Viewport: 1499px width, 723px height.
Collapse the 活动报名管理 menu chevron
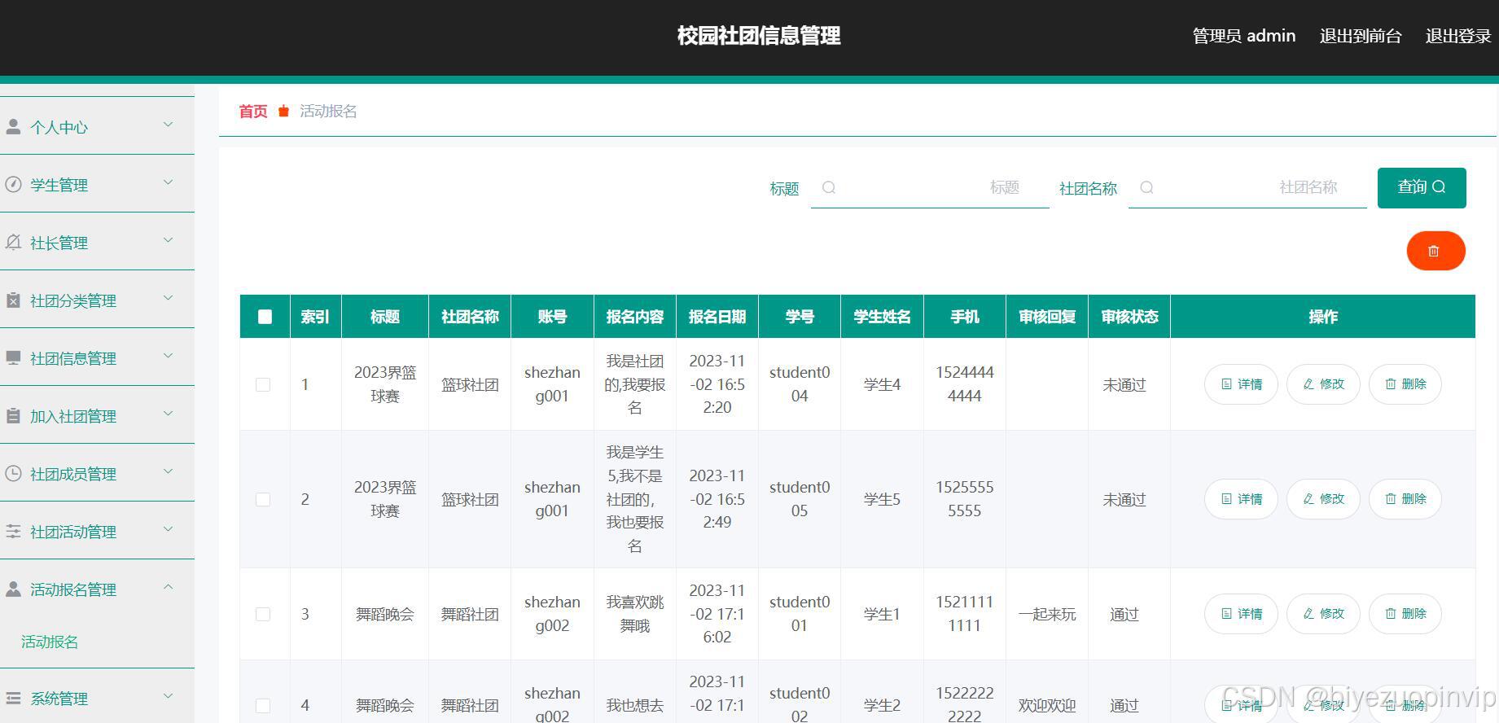tap(169, 587)
